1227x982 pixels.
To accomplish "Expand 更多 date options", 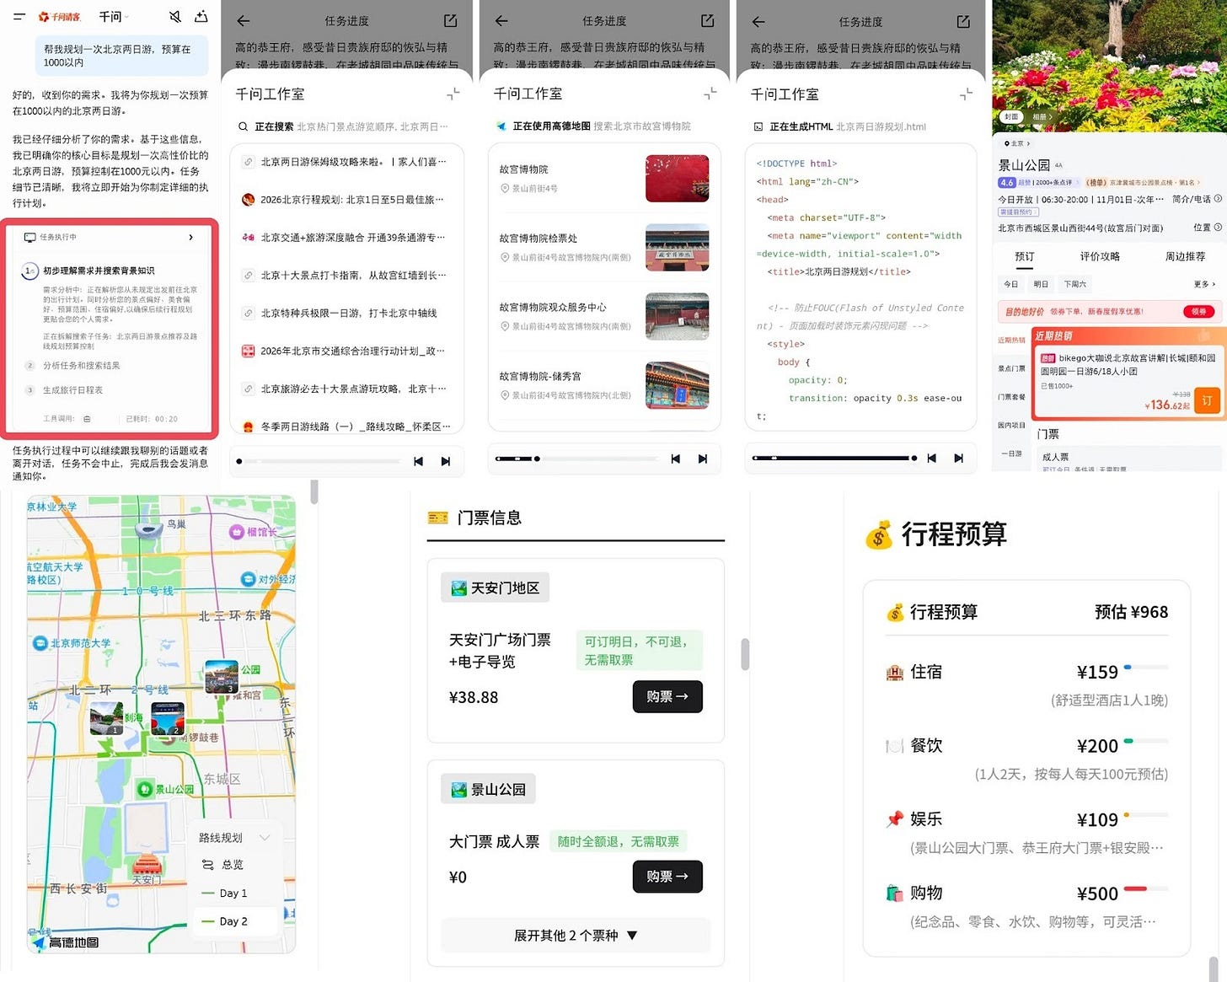I will tap(1204, 284).
